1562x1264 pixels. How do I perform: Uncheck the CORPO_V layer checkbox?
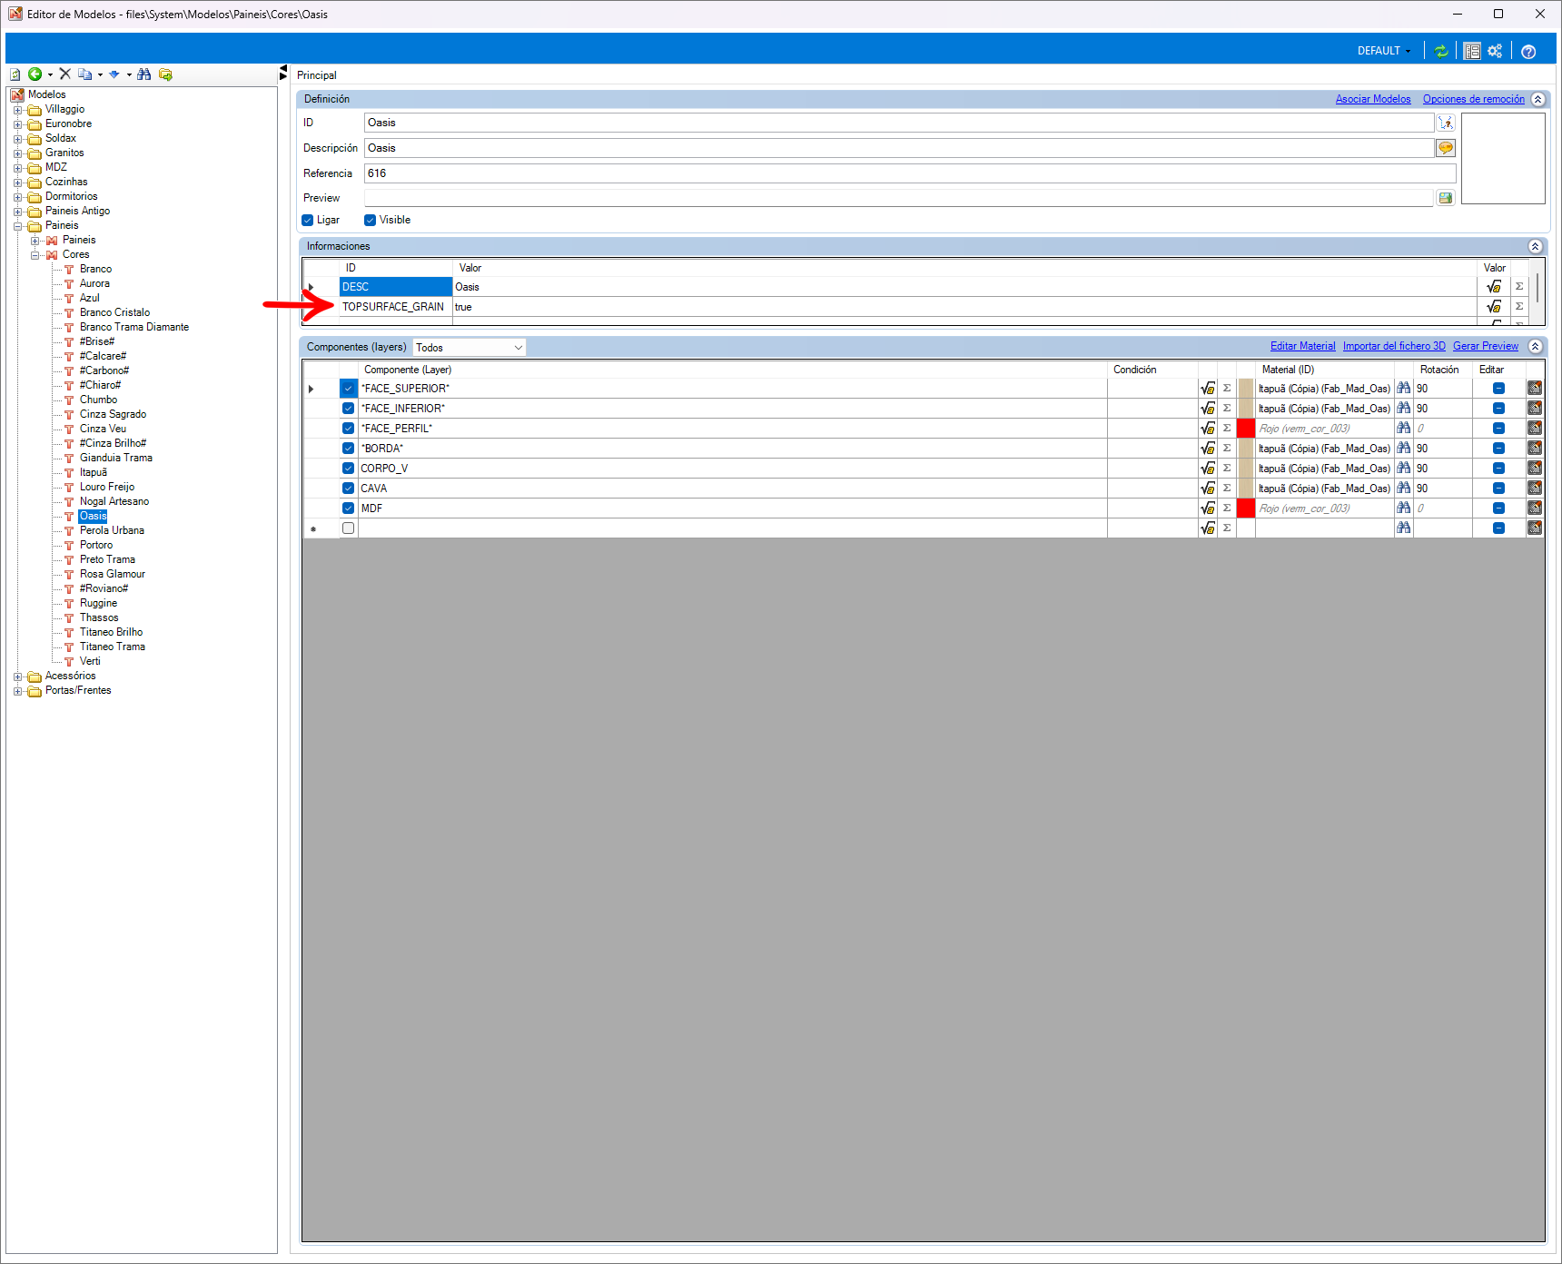click(x=348, y=469)
